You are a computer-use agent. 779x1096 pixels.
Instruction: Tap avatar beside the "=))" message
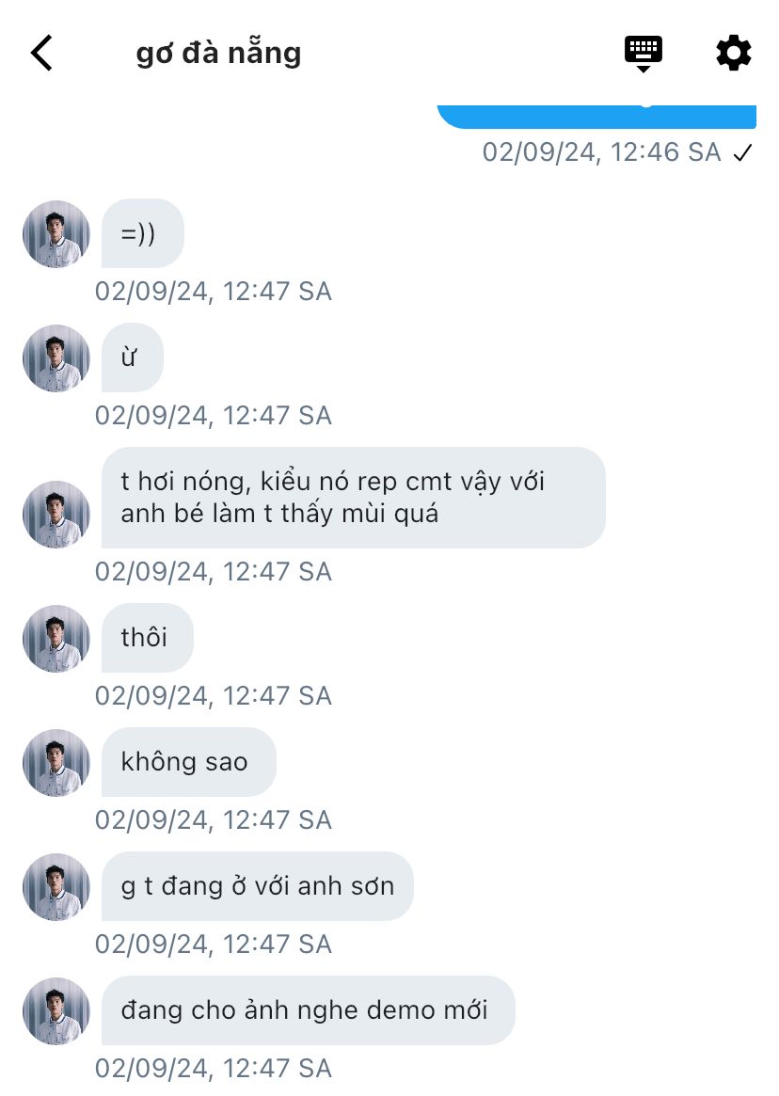click(x=56, y=234)
